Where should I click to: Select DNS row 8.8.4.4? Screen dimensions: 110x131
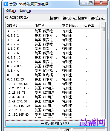click(x=53, y=71)
